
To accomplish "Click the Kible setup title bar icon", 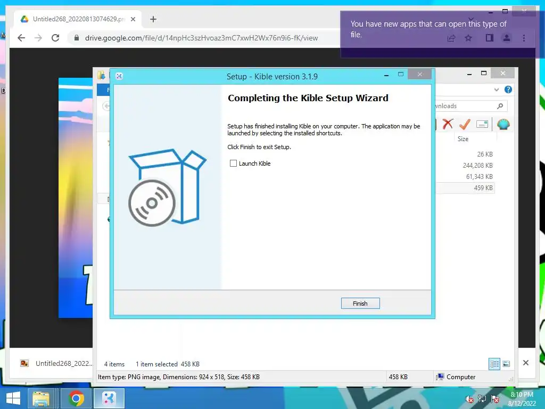I will (x=119, y=76).
